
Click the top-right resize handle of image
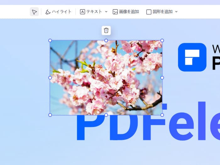pos(162,41)
